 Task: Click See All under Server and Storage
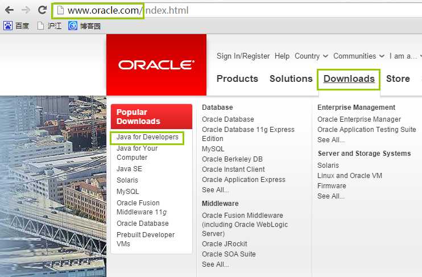click(x=331, y=196)
